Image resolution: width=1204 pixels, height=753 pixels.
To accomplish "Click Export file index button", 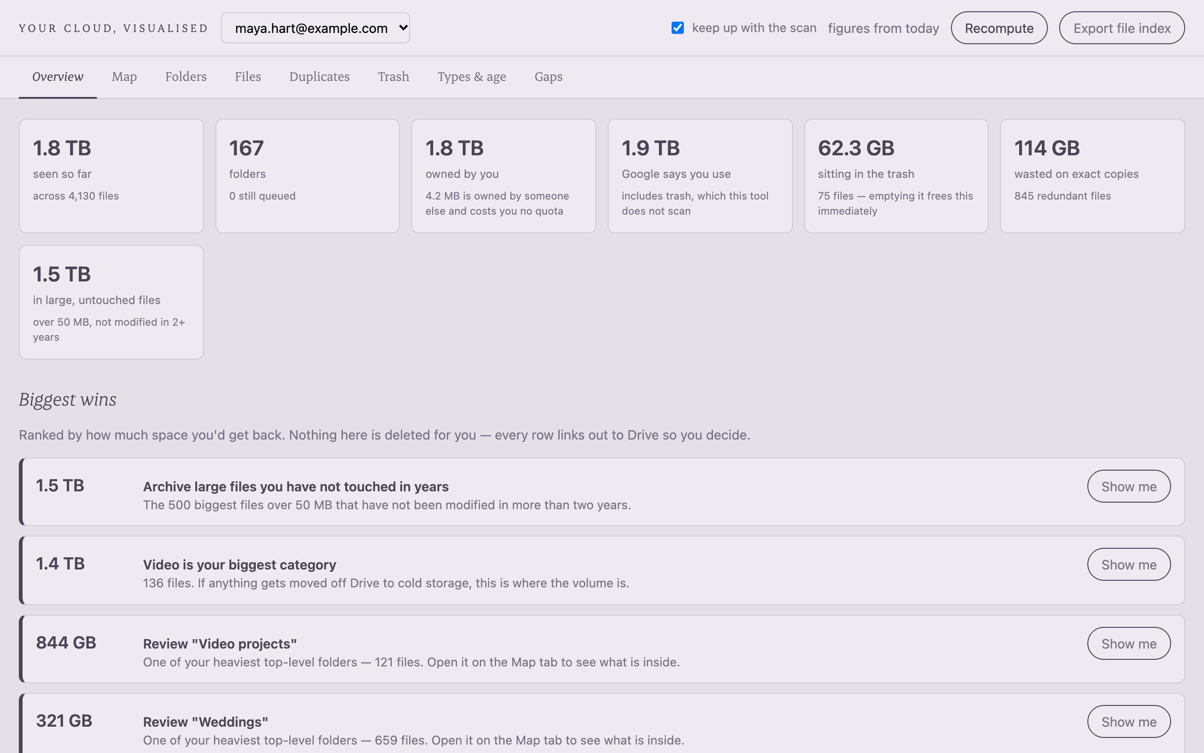I will (x=1121, y=28).
